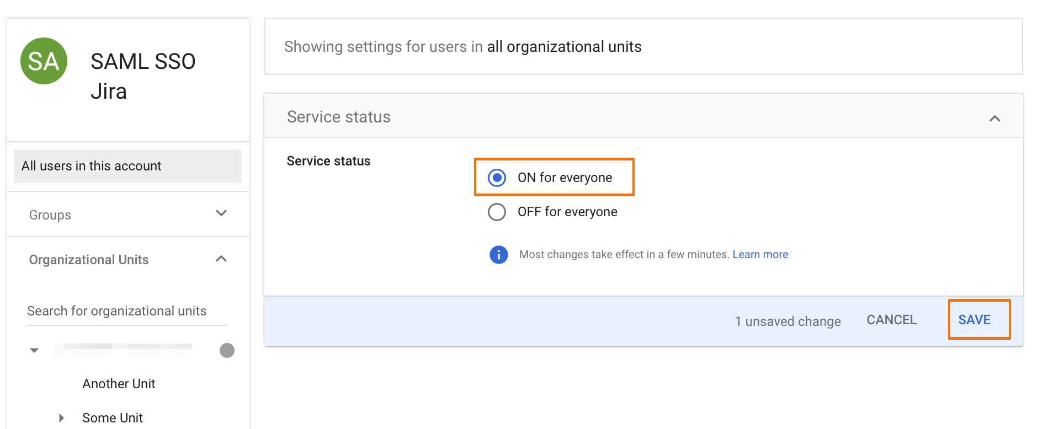Open Some Unit organizational unit
1043x429 pixels.
(113, 418)
